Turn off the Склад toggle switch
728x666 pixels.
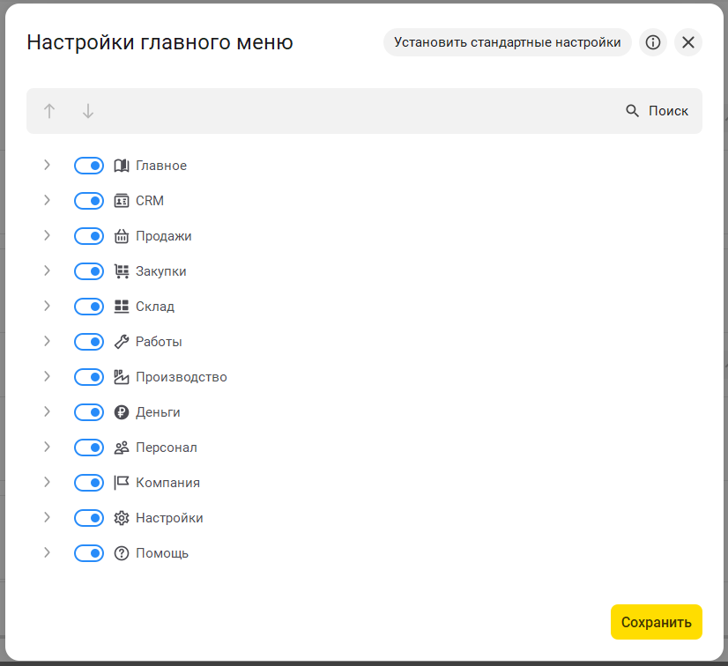point(89,307)
